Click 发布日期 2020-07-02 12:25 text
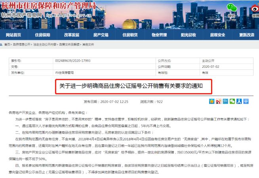 [106, 101]
